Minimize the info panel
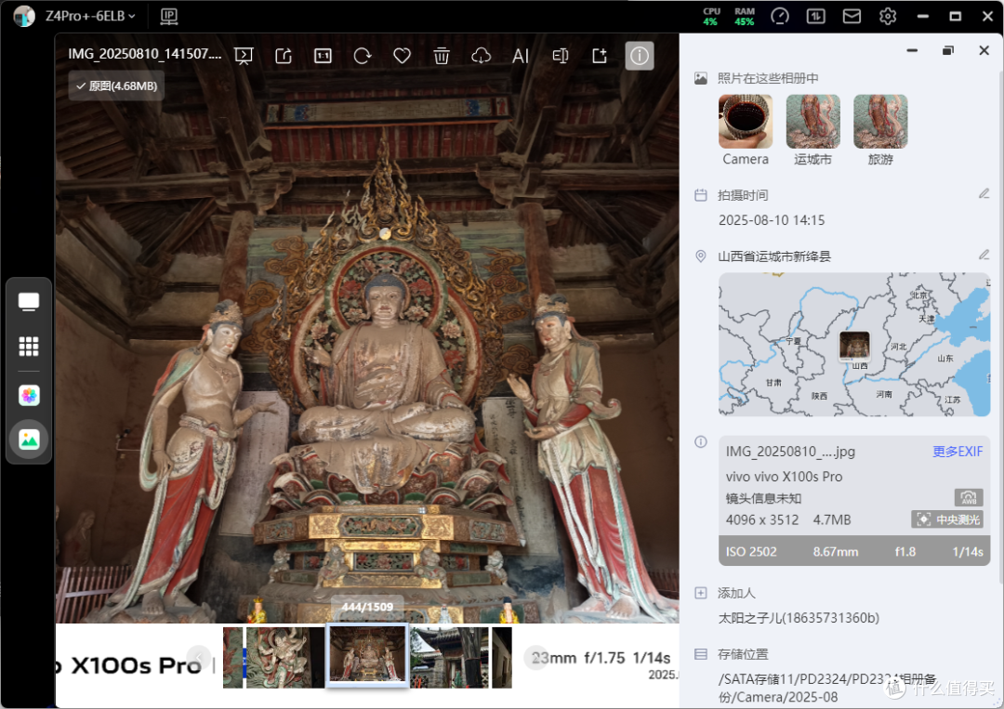Image resolution: width=1004 pixels, height=709 pixels. tap(913, 50)
